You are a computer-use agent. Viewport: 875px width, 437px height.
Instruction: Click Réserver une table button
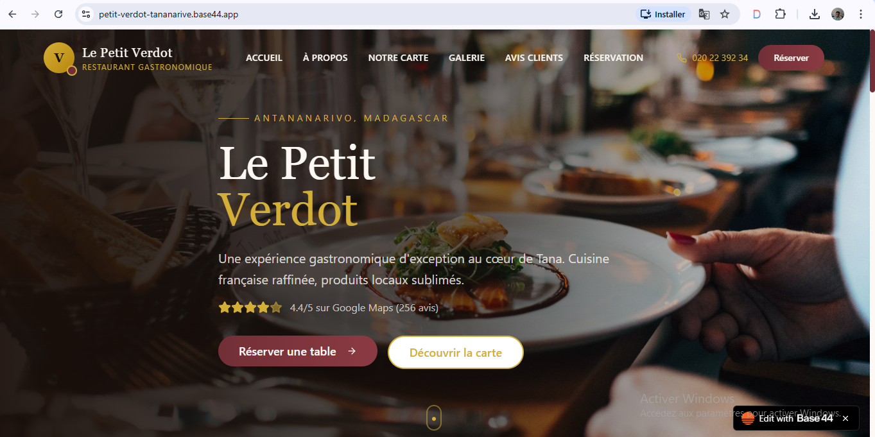pos(298,351)
